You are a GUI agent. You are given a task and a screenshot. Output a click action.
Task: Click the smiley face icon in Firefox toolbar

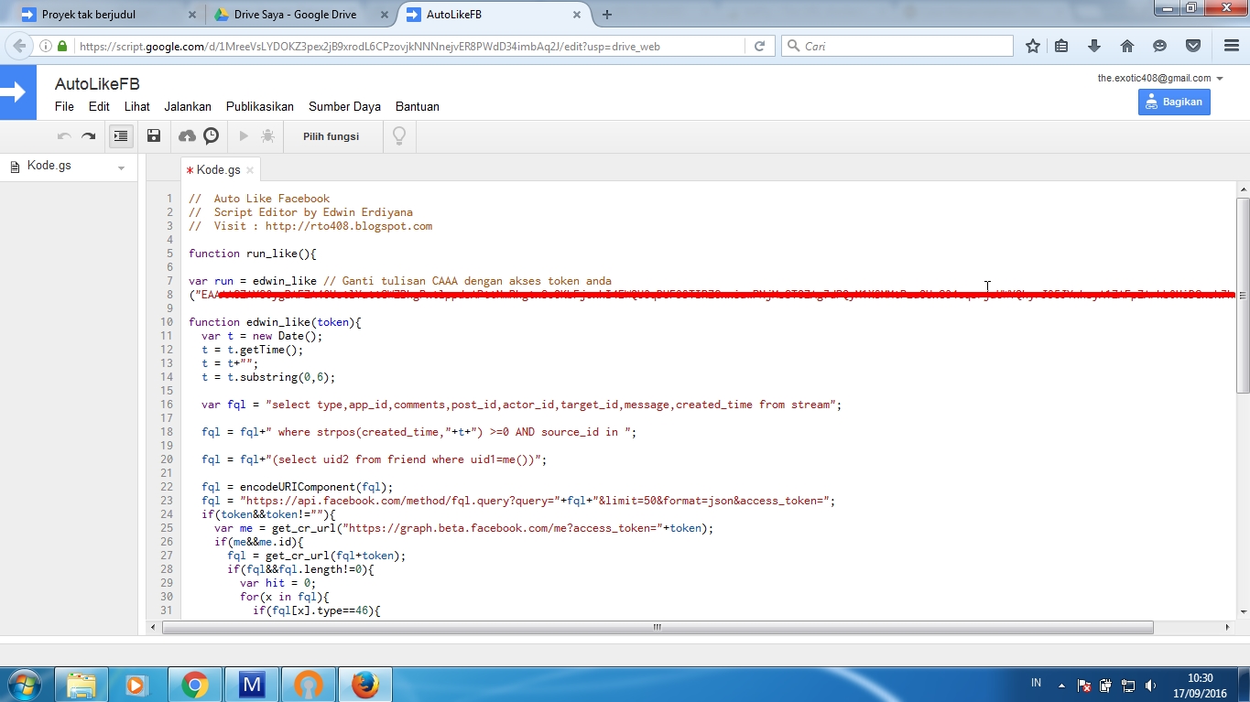pos(1160,46)
